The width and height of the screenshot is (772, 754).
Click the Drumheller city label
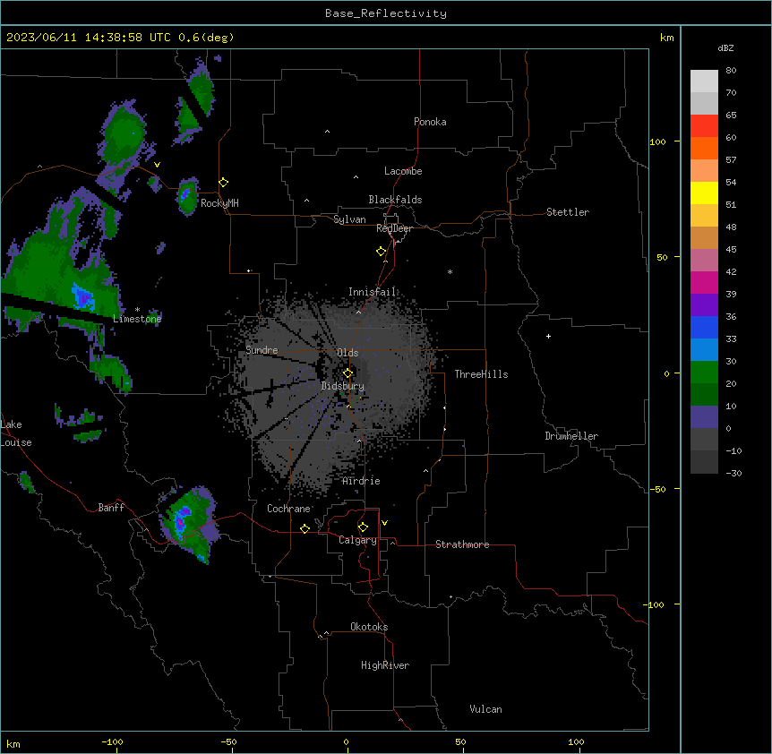click(571, 436)
